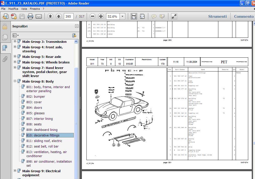Image resolution: width=255 pixels, height=179 pixels.
Task: Select bookmark 812: seat belt, roll bar
Action: click(x=42, y=146)
